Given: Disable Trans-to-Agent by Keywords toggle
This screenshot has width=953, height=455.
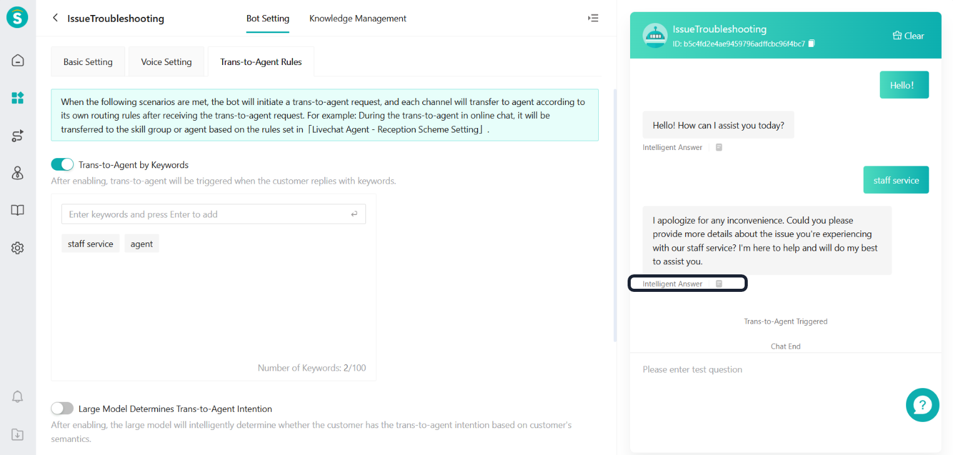Looking at the screenshot, I should (63, 164).
